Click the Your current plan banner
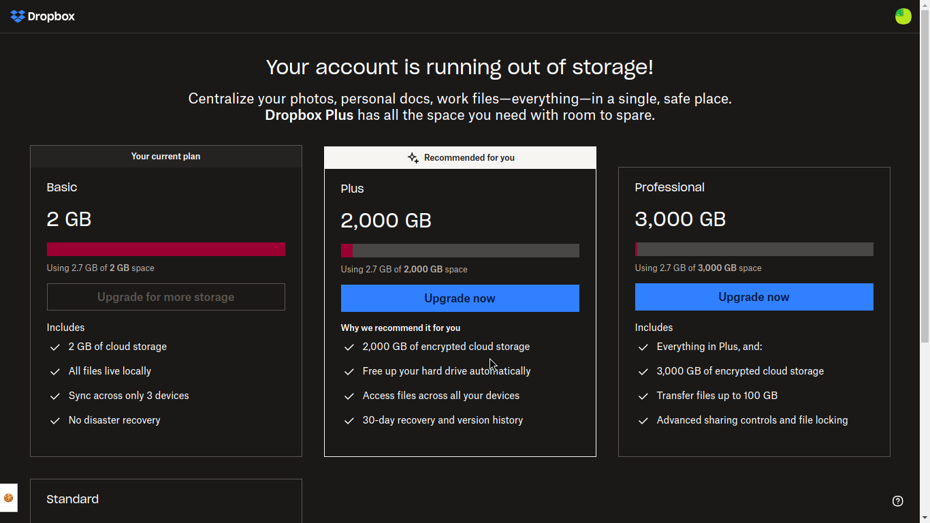 pos(165,157)
